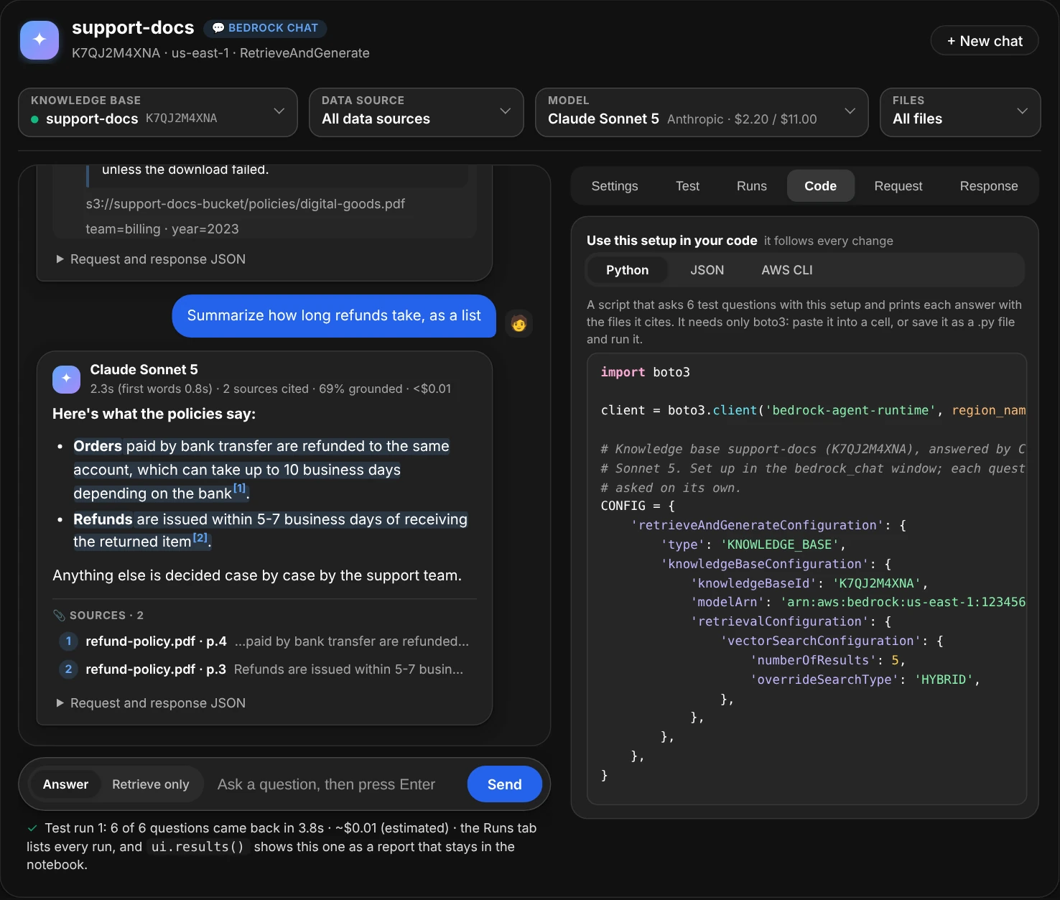The width and height of the screenshot is (1060, 900).
Task: Click the user avatar beside the question bubble
Action: click(x=519, y=323)
